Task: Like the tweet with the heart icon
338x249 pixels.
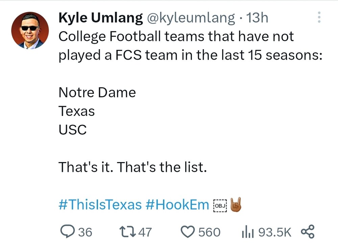Action: pyautogui.click(x=187, y=232)
